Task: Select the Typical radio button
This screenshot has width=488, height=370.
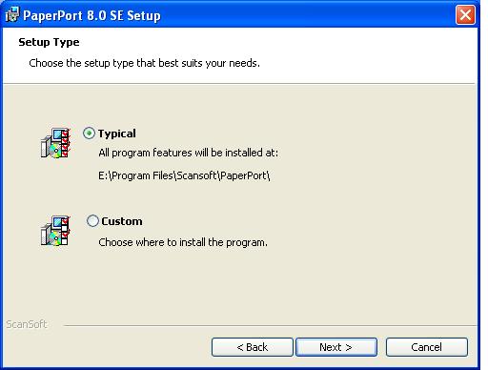Action: (89, 134)
